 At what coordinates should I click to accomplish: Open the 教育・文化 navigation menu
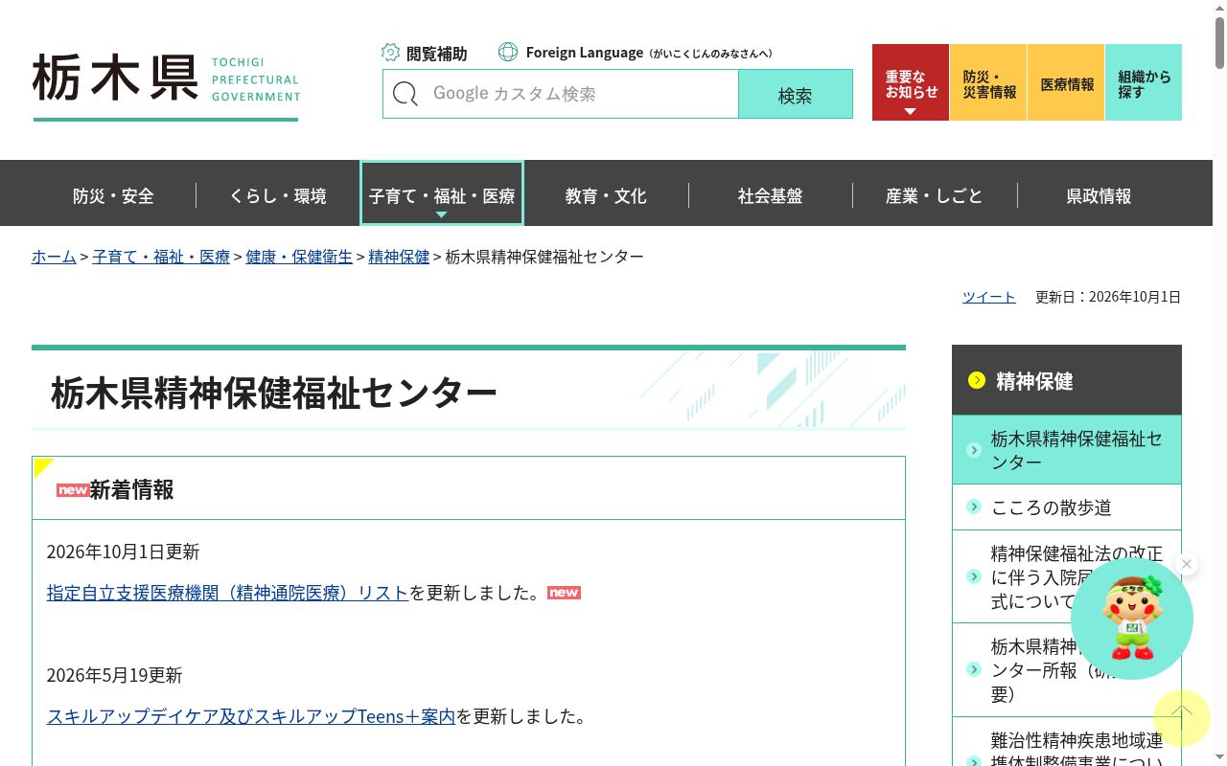coord(606,196)
